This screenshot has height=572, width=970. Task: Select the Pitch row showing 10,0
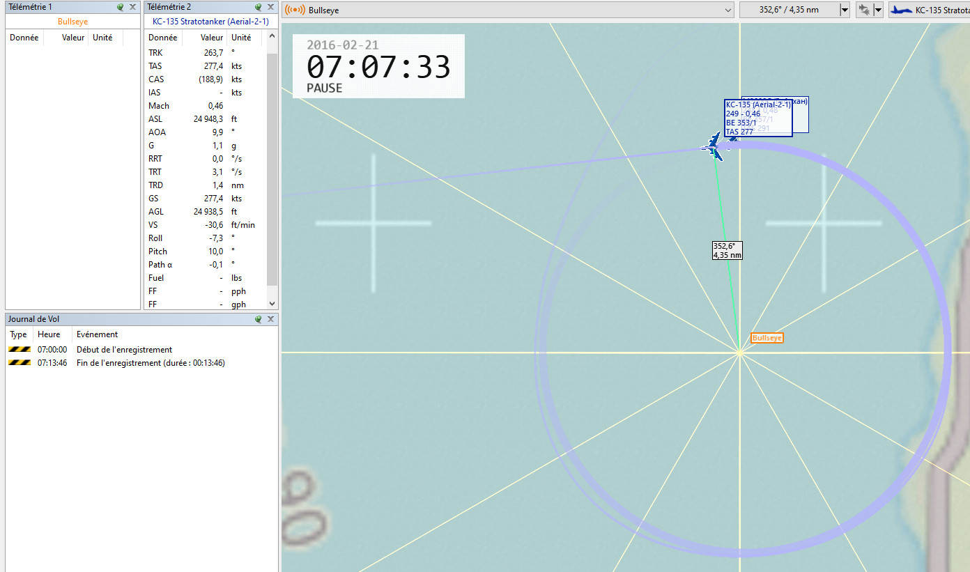[x=206, y=252]
